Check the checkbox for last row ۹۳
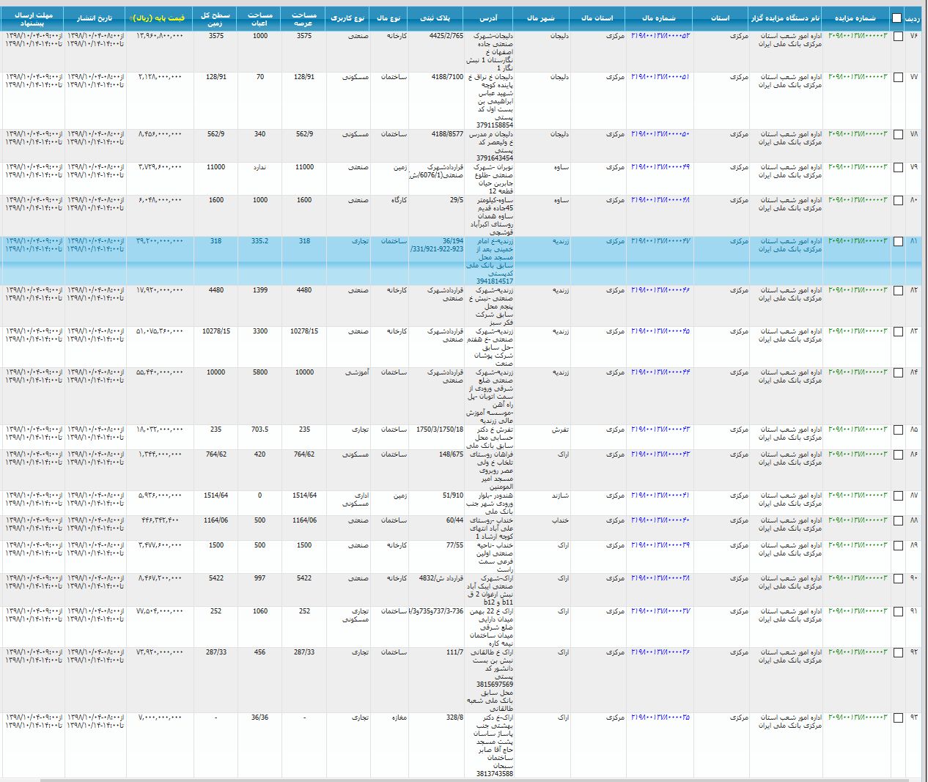The image size is (928, 782). (x=898, y=718)
